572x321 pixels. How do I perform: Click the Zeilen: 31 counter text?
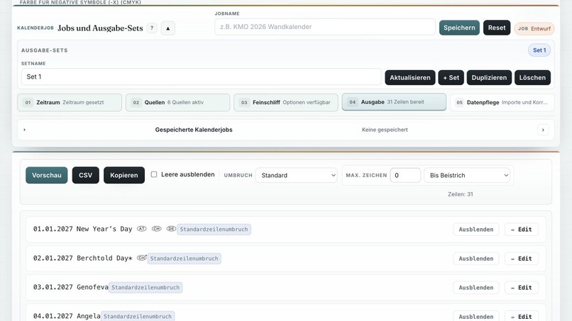pyautogui.click(x=461, y=194)
